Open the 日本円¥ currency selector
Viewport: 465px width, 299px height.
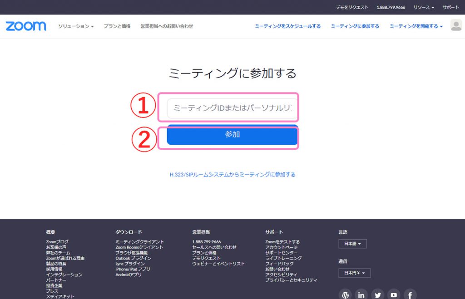354,273
